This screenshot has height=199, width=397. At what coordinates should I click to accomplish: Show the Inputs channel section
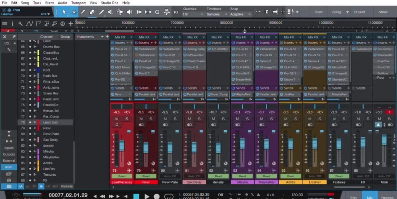(x=9, y=148)
